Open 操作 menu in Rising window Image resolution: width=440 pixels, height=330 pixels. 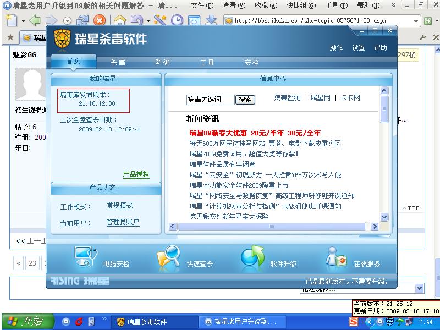336,47
